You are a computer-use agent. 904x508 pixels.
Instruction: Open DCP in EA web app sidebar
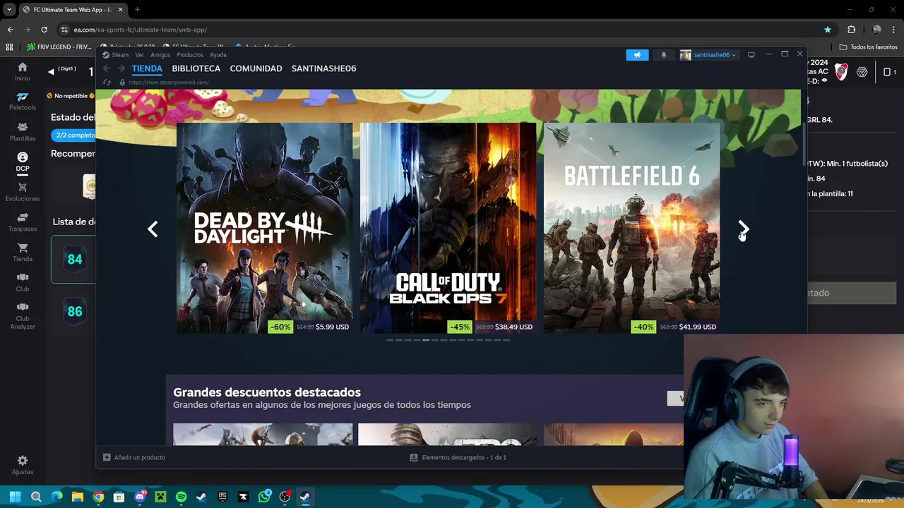click(x=23, y=162)
